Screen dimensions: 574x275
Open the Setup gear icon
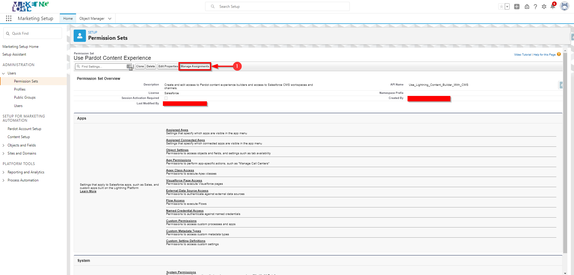point(544,7)
